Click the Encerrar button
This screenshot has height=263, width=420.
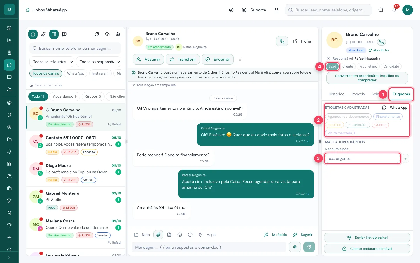pos(218,59)
